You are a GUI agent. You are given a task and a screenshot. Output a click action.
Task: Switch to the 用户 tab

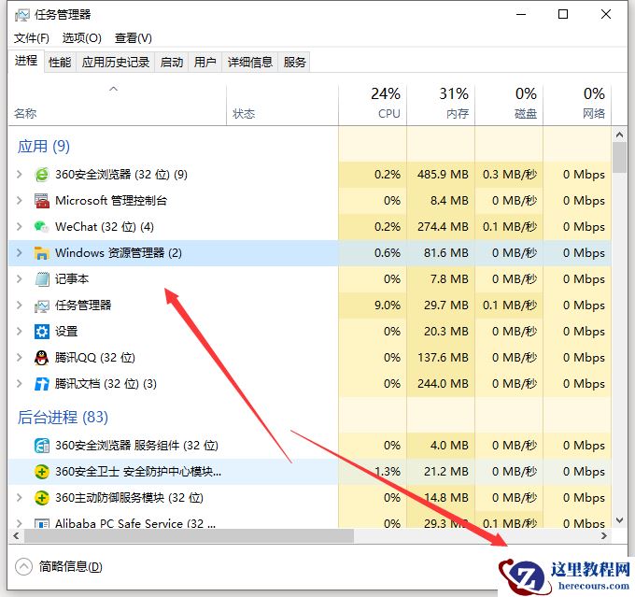coord(205,63)
